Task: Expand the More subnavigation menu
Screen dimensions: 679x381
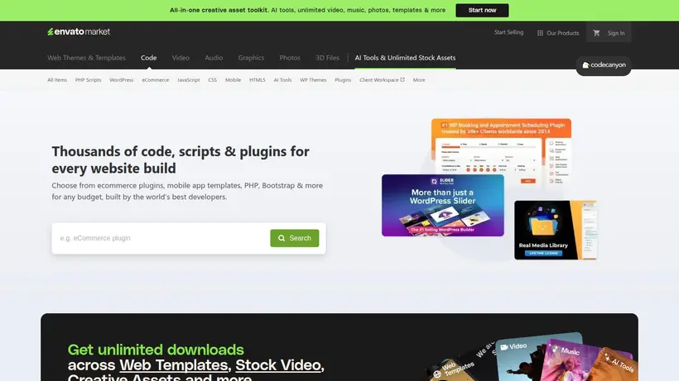Action: pos(419,80)
